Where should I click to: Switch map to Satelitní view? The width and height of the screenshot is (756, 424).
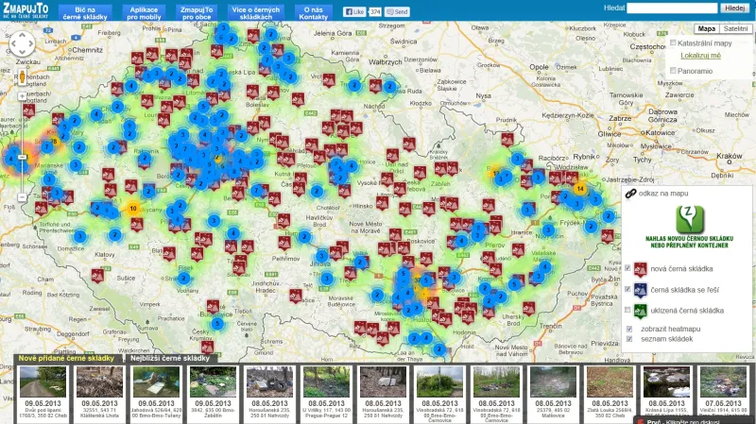737,29
